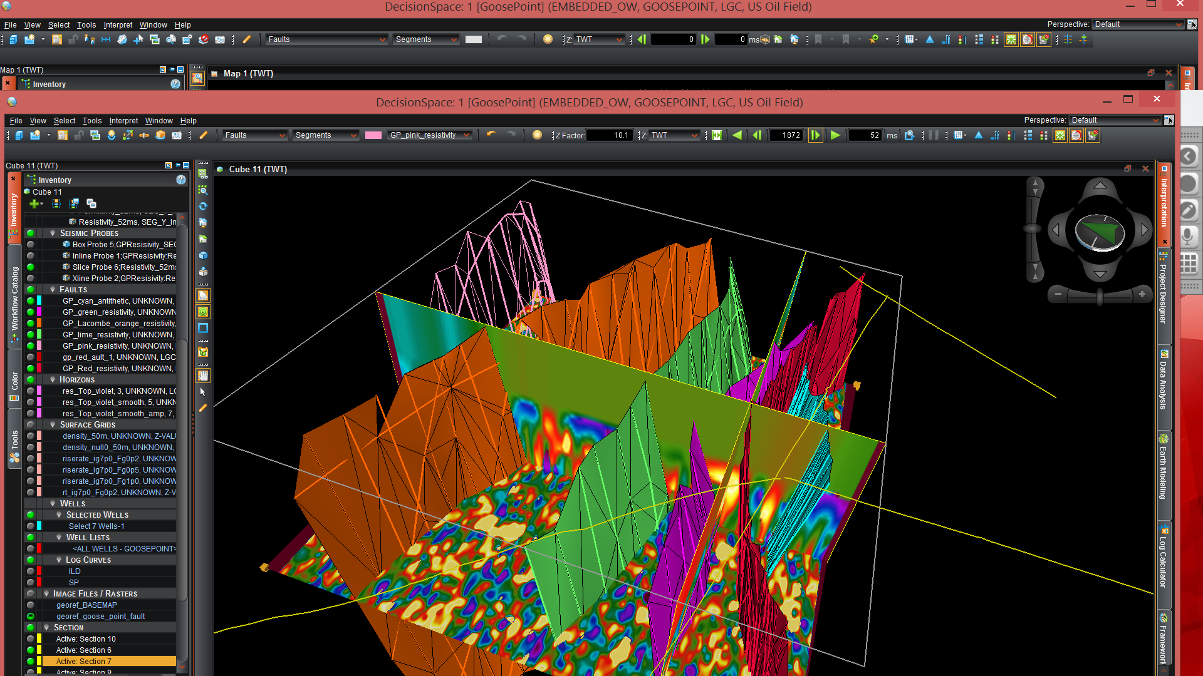Screen dimensions: 1203x676
Task: Click the blue triangle icon in front toolbar
Action: [x=979, y=135]
